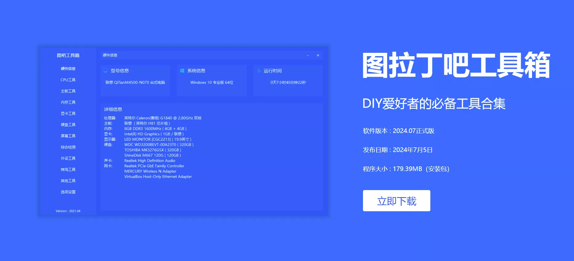Click the 程序大小 : 179.39MB line
This screenshot has width=574, height=261.
pyautogui.click(x=406, y=169)
